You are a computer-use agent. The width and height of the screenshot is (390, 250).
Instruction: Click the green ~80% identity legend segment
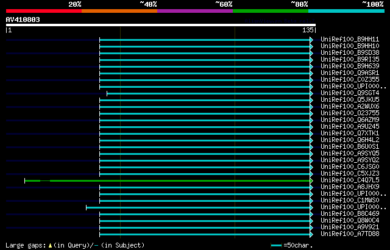click(271, 11)
